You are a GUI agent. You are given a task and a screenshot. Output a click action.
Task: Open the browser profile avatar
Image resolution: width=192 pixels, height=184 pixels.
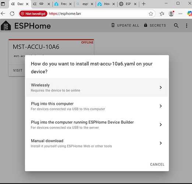(x=171, y=14)
